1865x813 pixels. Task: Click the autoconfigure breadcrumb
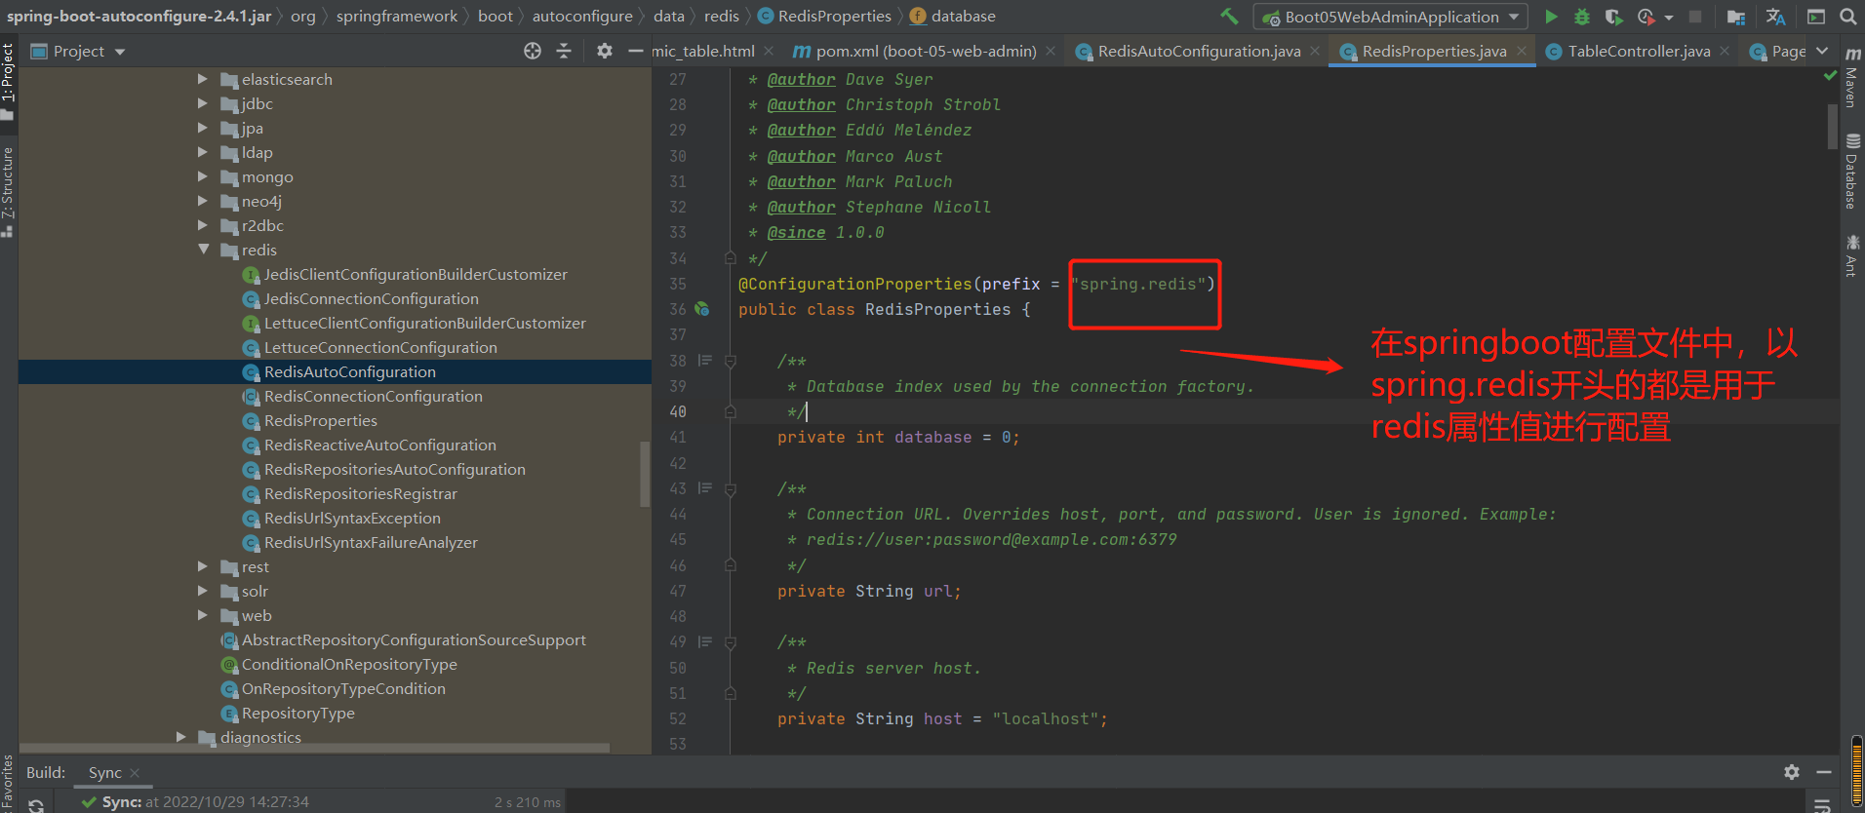[582, 16]
